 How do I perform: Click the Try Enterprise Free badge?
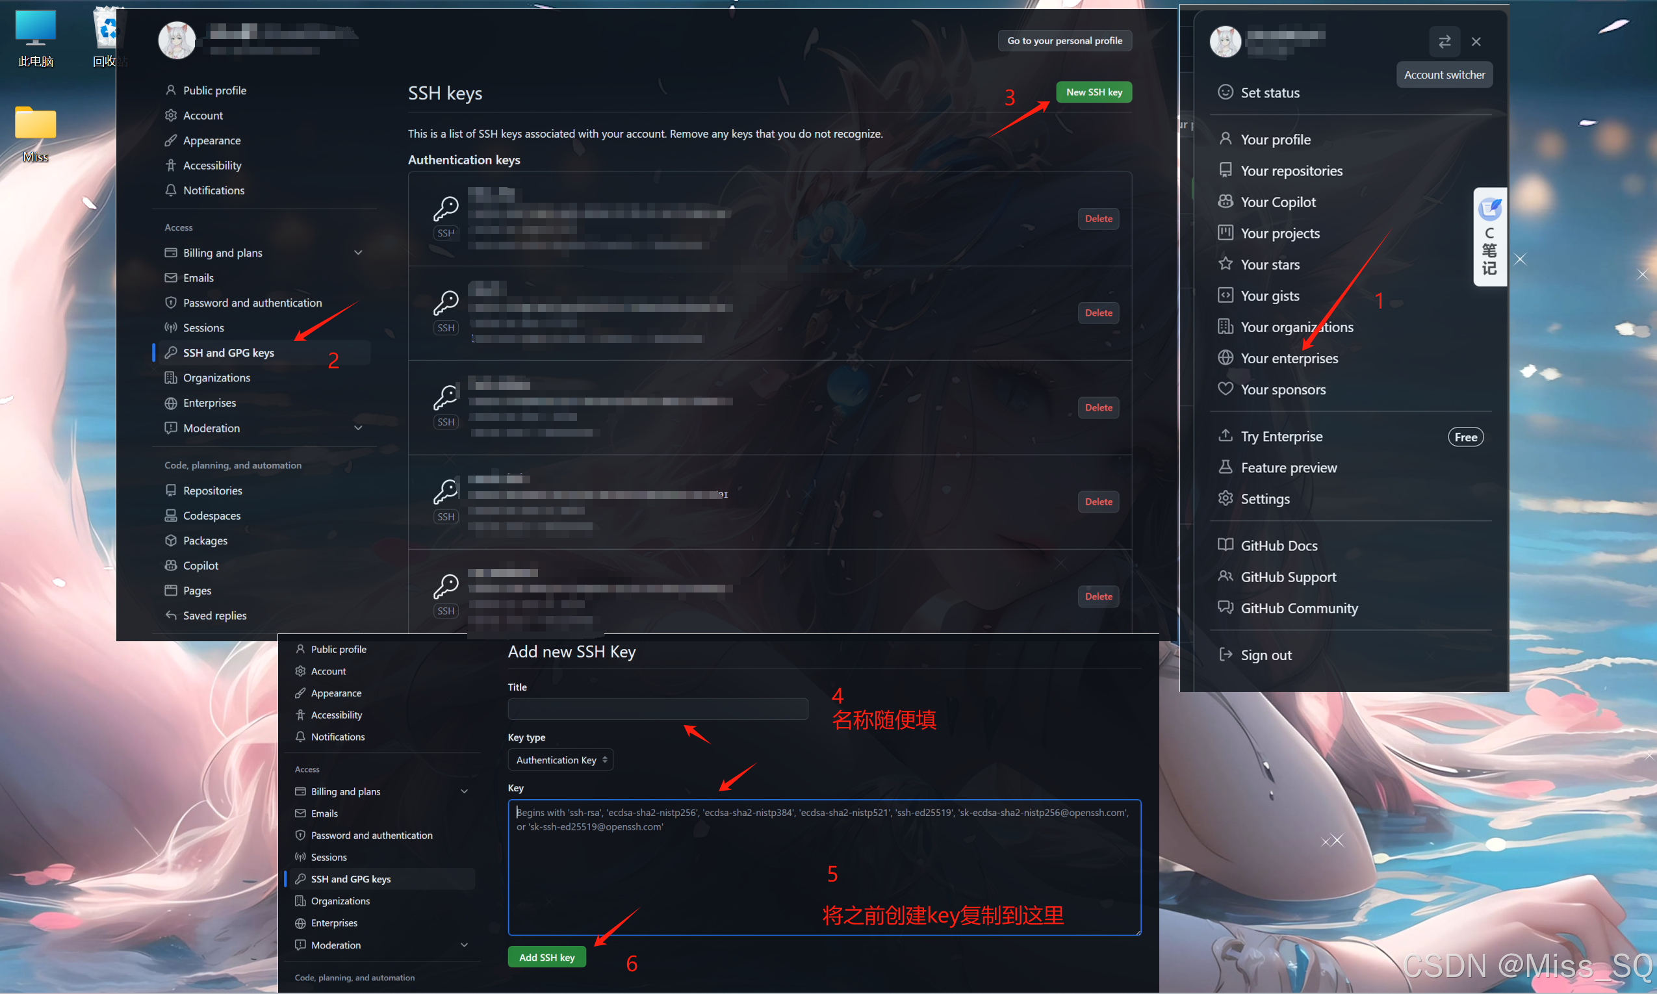click(1465, 437)
